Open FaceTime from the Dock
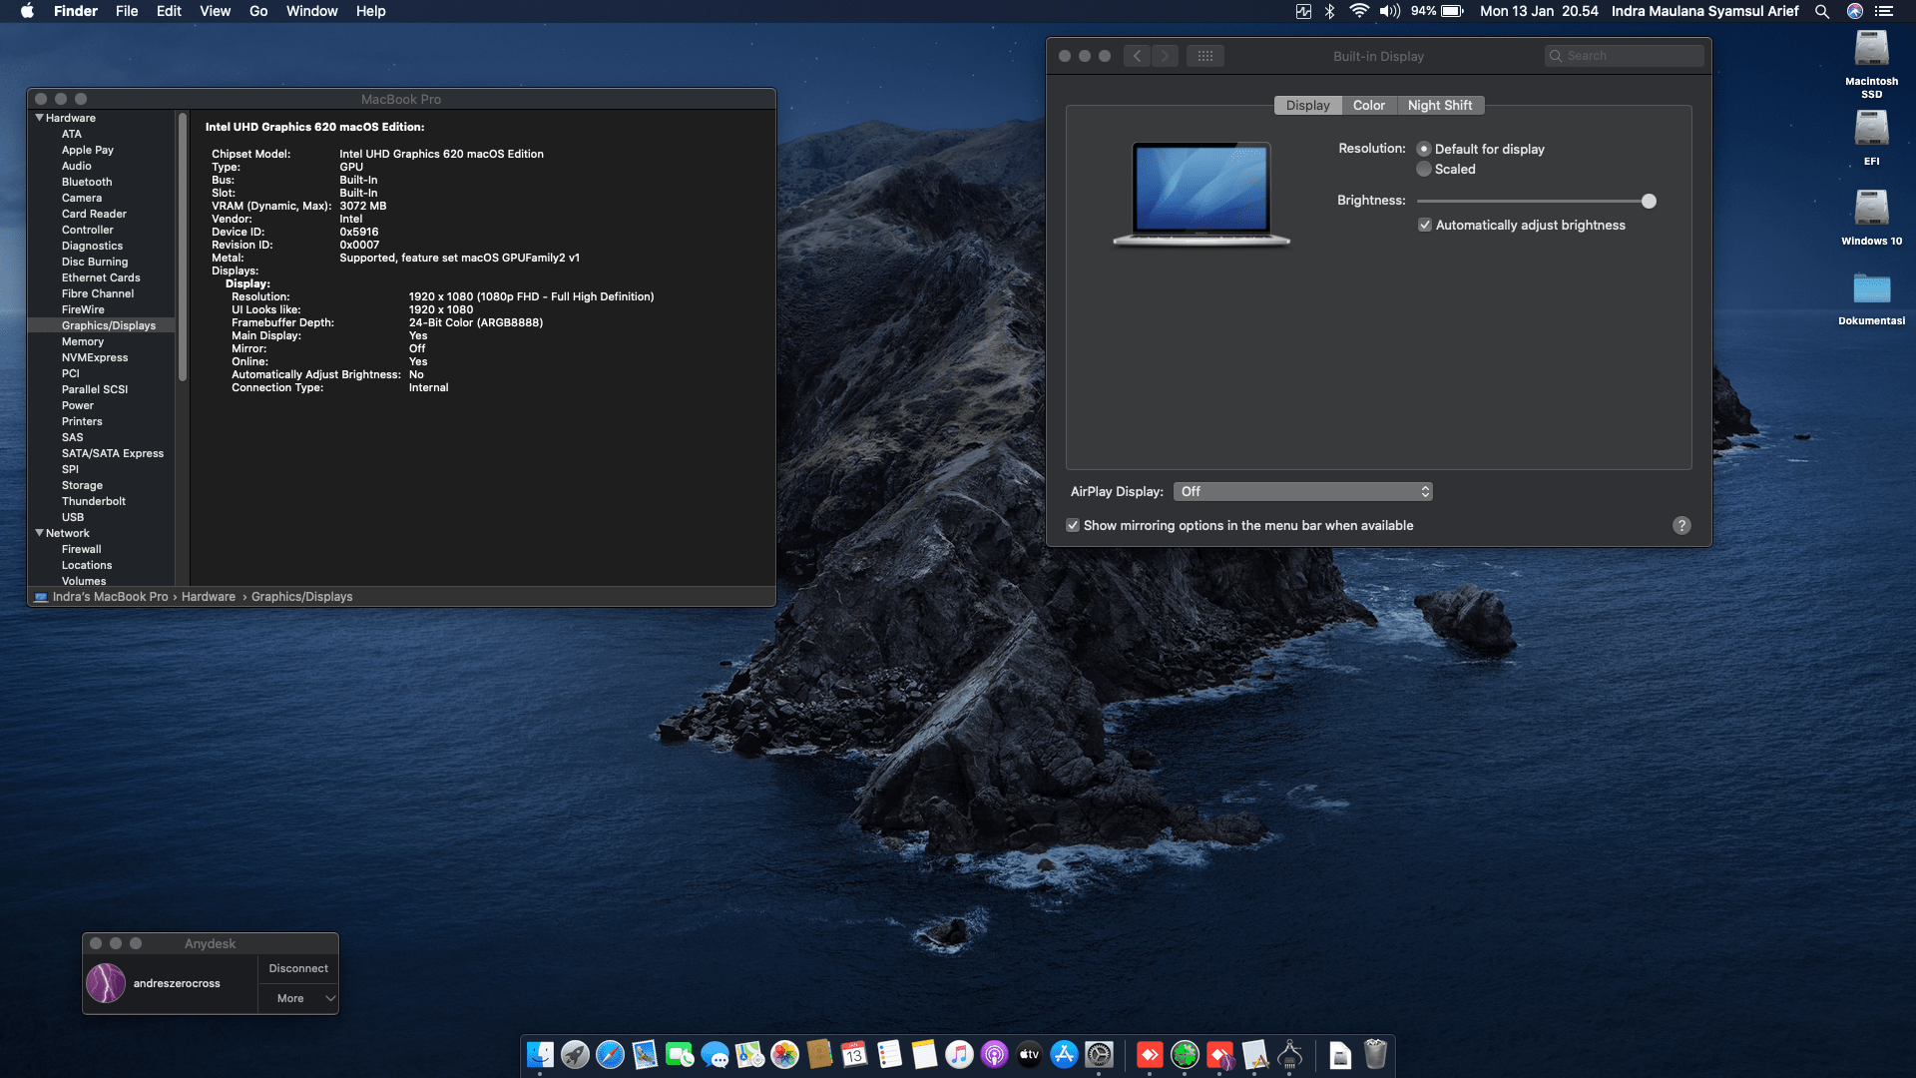This screenshot has width=1916, height=1078. pyautogui.click(x=680, y=1054)
